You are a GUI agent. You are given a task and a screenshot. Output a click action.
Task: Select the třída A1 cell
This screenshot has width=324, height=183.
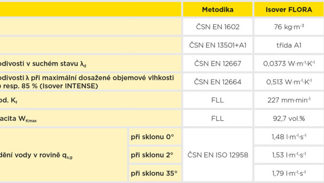pos(289,45)
